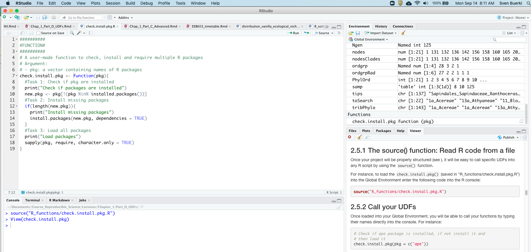The width and height of the screenshot is (531, 252).
Task: Open the Addins dropdown
Action: [x=125, y=18]
